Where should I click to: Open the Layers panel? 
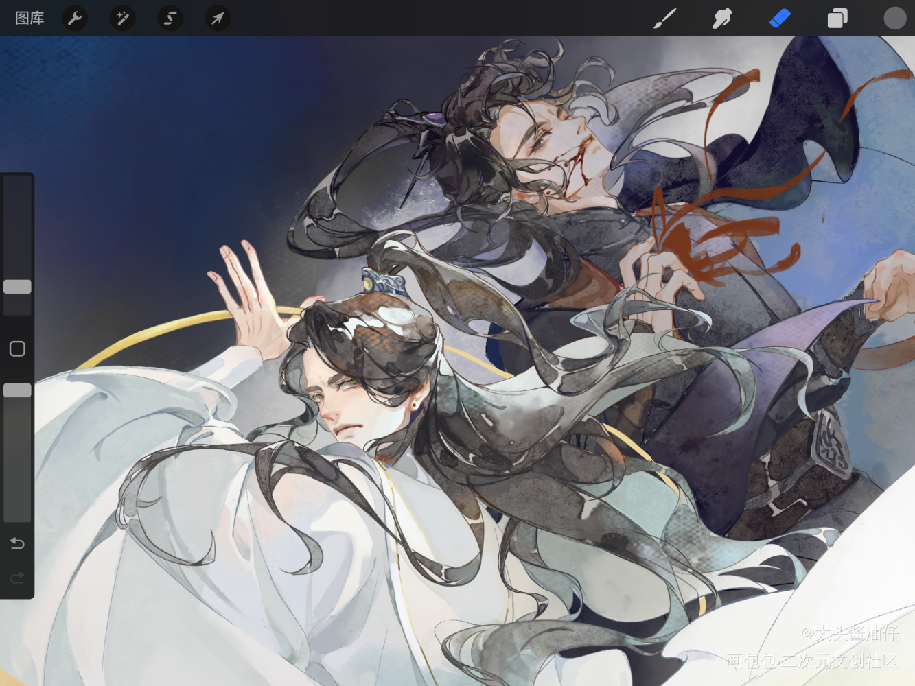(837, 19)
